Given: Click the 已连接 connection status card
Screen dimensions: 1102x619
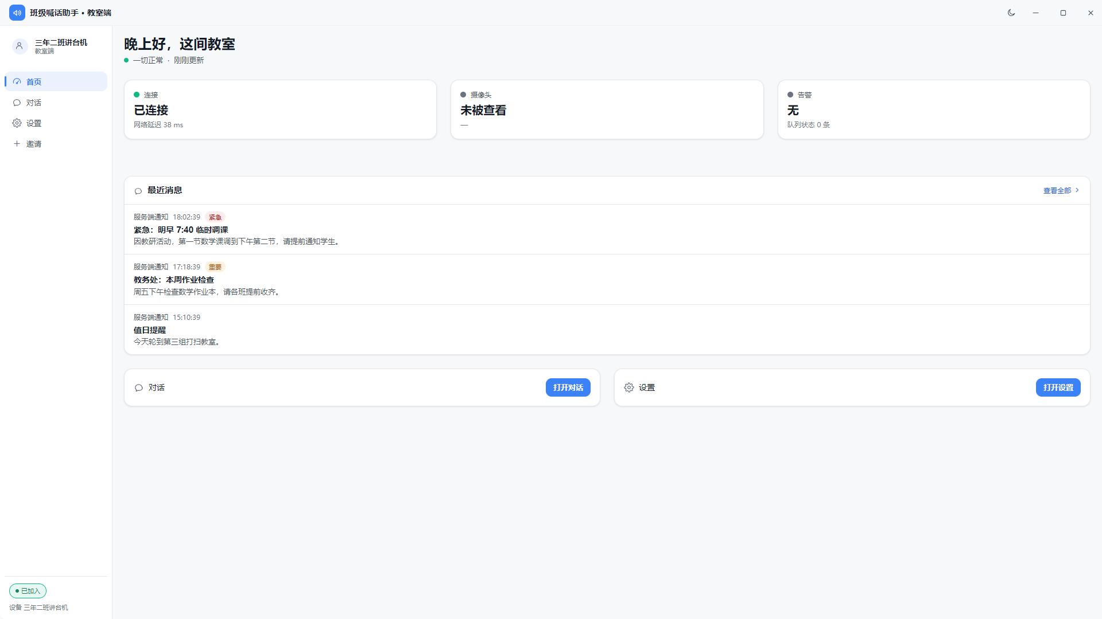Looking at the screenshot, I should (281, 109).
